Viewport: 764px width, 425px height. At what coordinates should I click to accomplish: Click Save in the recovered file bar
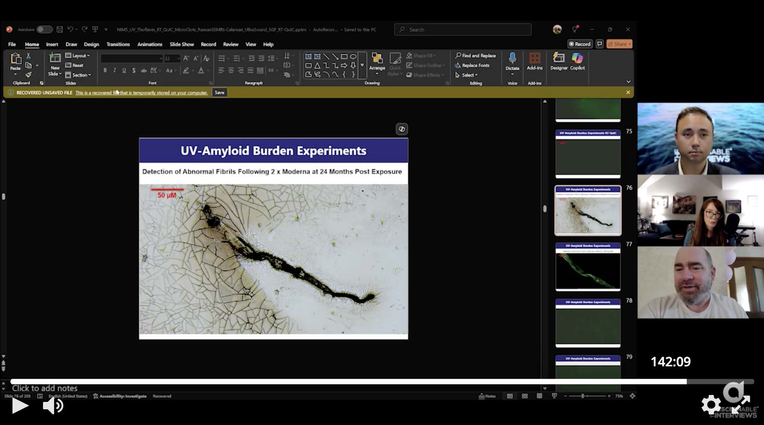pos(220,92)
